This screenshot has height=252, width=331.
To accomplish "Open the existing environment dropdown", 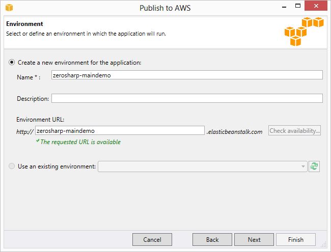I will coord(203,166).
